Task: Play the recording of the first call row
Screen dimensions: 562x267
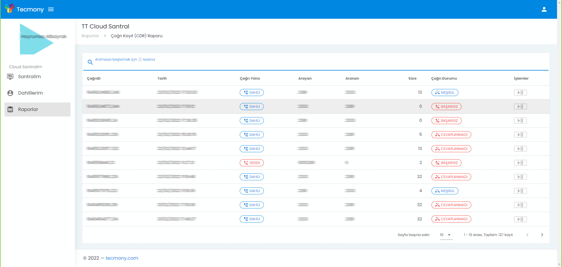Action: 520,92
